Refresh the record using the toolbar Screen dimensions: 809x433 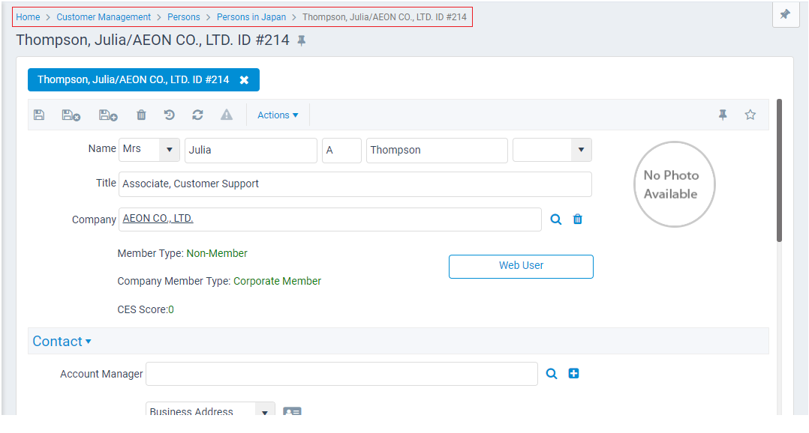(x=197, y=115)
